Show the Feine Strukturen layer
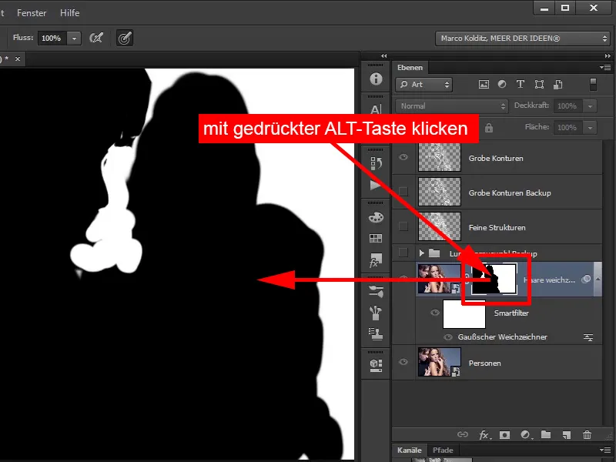 (x=403, y=226)
